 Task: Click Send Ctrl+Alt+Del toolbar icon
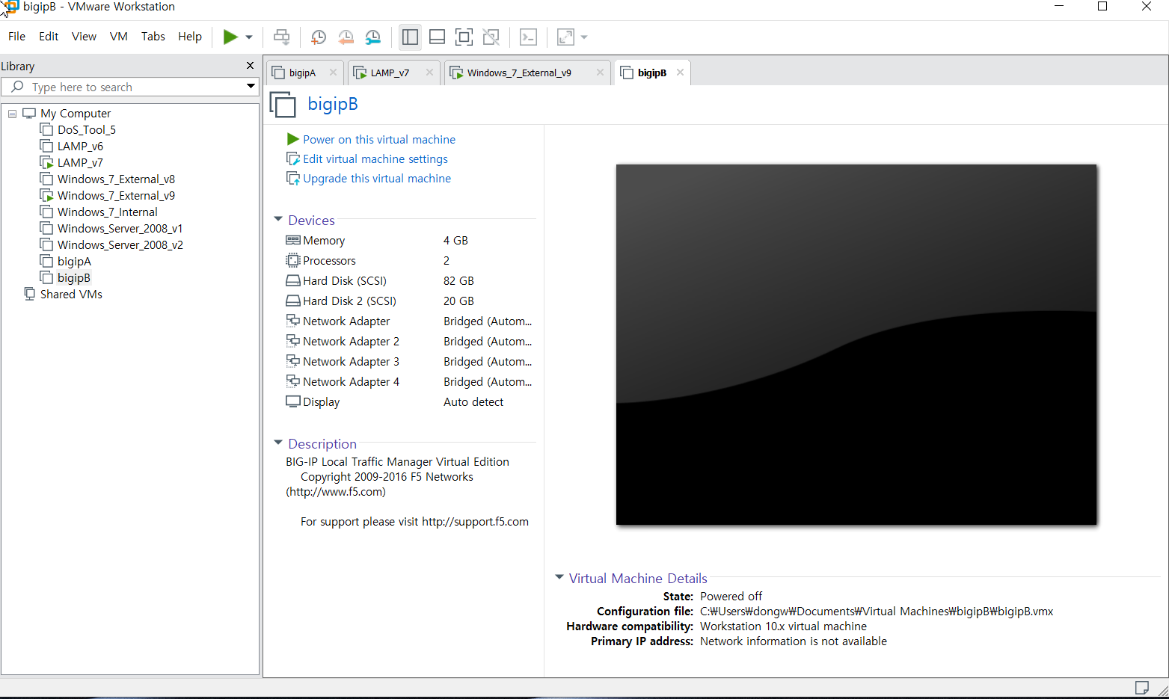click(282, 37)
